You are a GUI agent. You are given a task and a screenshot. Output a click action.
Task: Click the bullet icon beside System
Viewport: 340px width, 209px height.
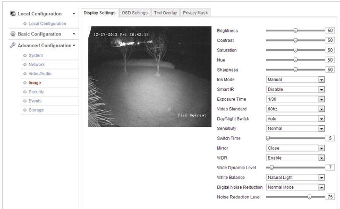click(x=25, y=56)
